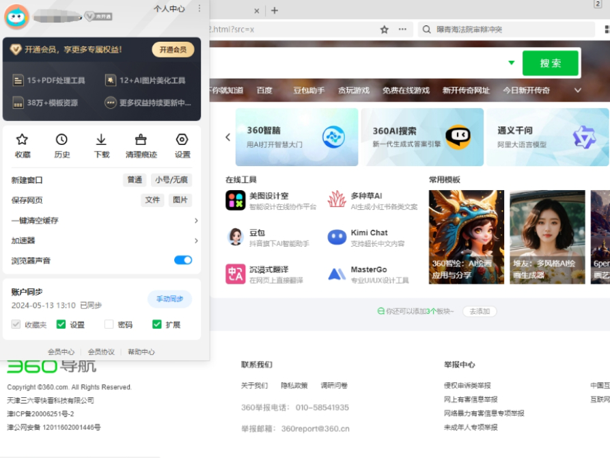Click the browser search box field

[507, 29]
